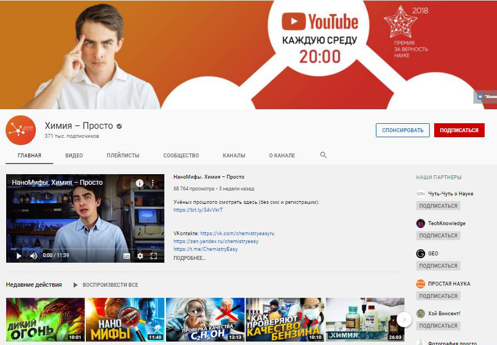497x345 pixels.
Task: Click the red ПОДПИСАТЬСЯ button
Action: (x=459, y=130)
